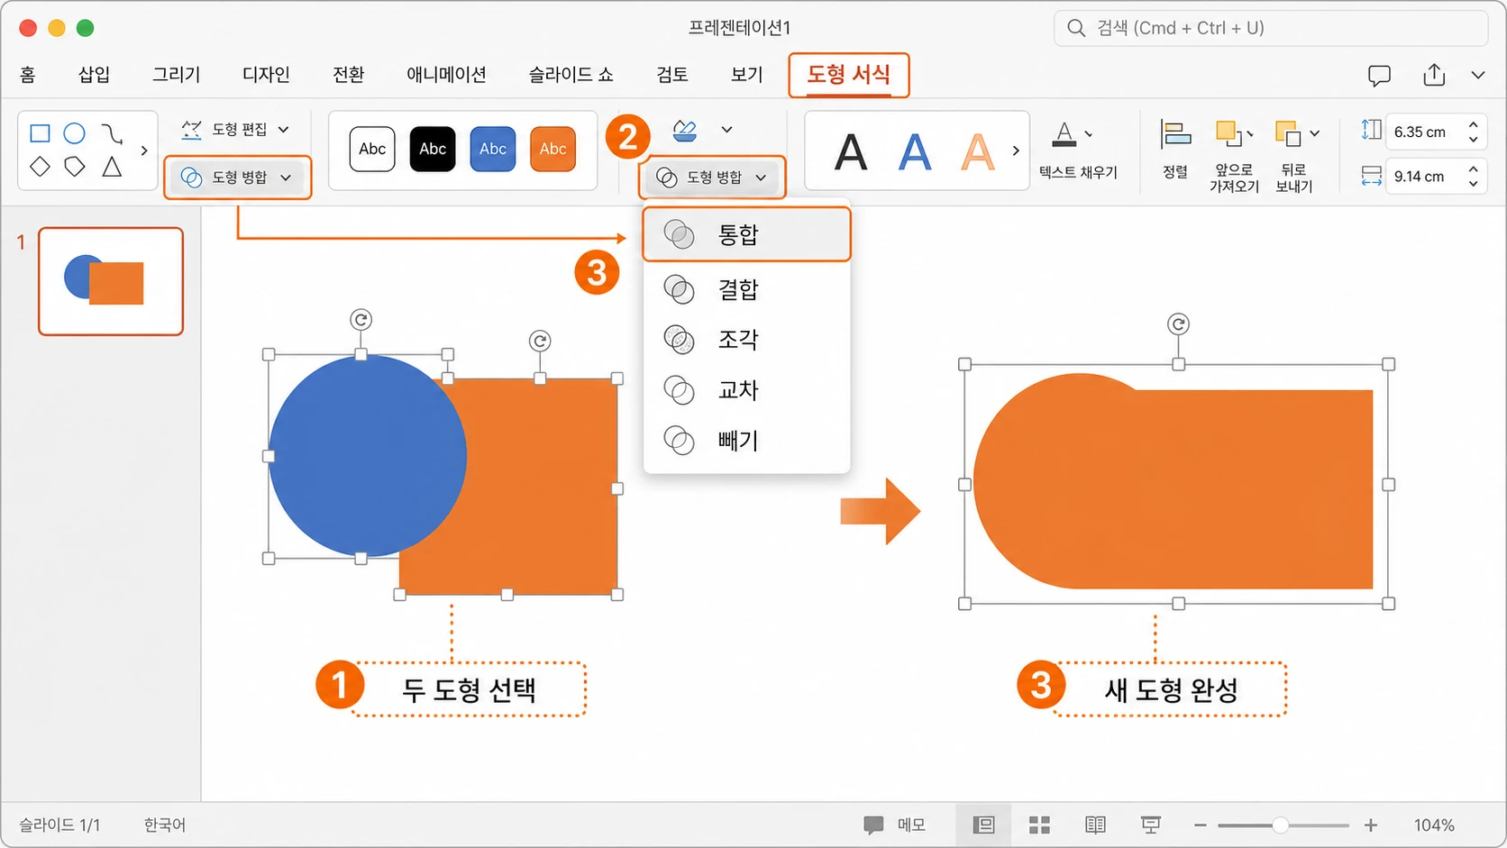Switch to the 디자인 tab
Image resolution: width=1507 pixels, height=848 pixels.
tap(266, 75)
